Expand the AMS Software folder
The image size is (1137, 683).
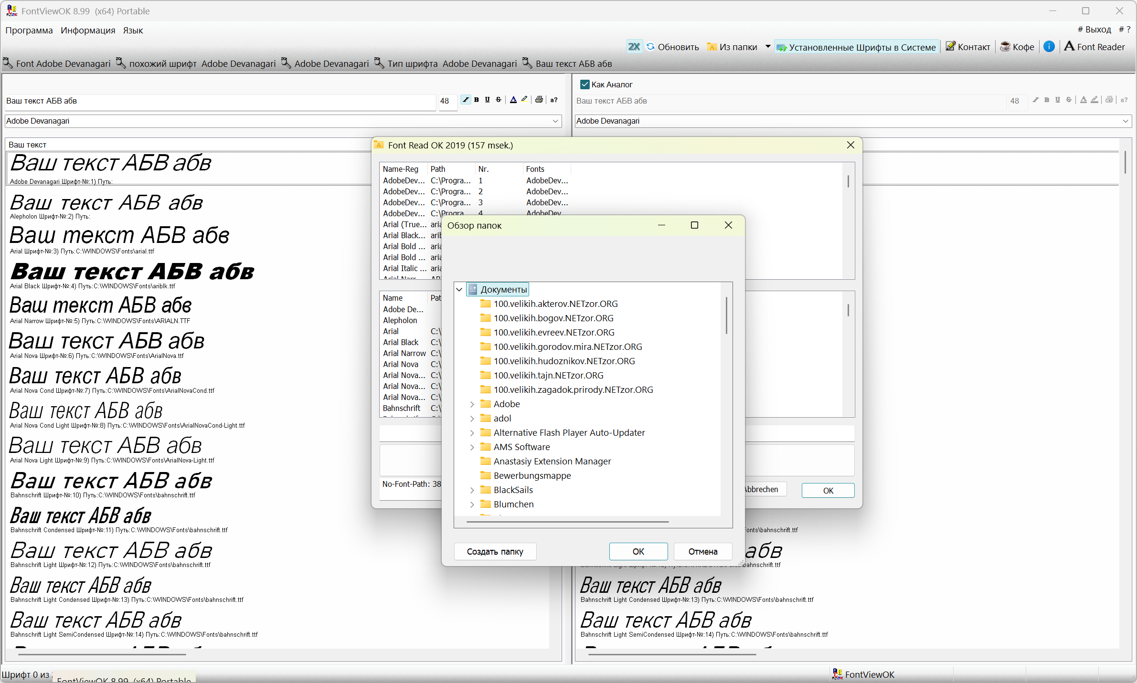click(472, 447)
